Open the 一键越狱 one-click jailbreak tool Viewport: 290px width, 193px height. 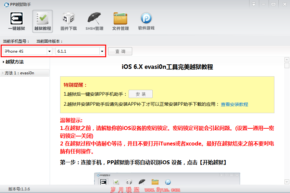pos(17,21)
